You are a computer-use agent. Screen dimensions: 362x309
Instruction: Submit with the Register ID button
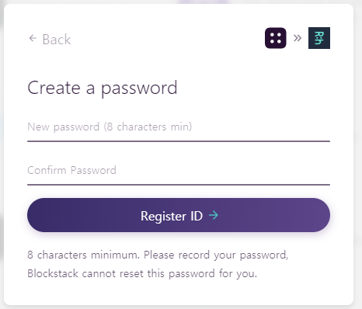tap(179, 215)
